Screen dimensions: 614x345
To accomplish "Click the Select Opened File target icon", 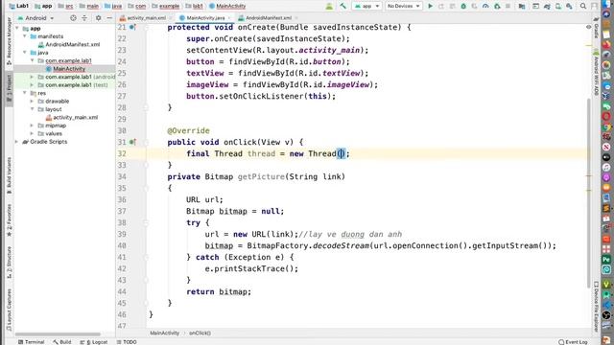I will pyautogui.click(x=73, y=18).
